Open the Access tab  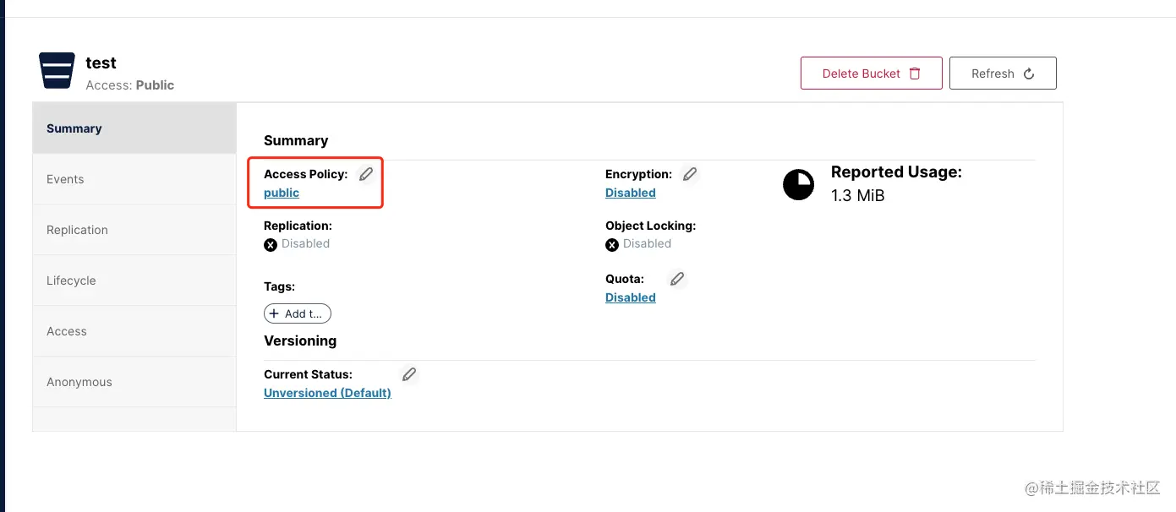pos(134,331)
